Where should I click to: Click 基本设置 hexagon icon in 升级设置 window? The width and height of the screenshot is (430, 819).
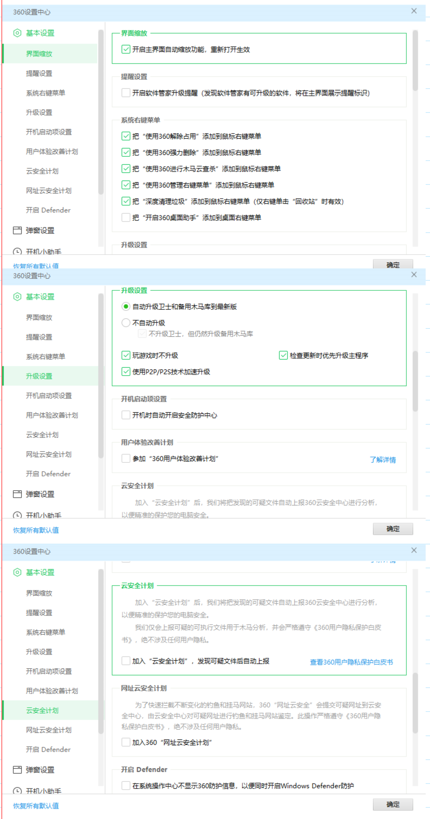coord(17,297)
